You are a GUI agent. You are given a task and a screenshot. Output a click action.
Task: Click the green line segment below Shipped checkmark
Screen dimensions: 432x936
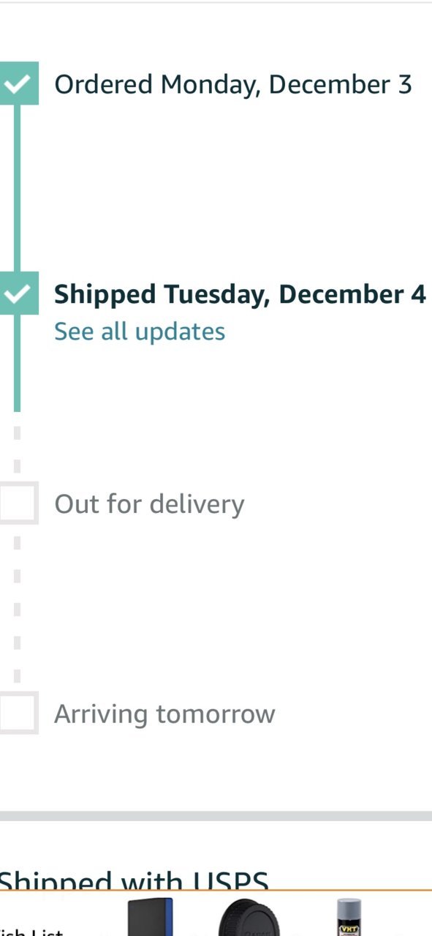click(18, 362)
